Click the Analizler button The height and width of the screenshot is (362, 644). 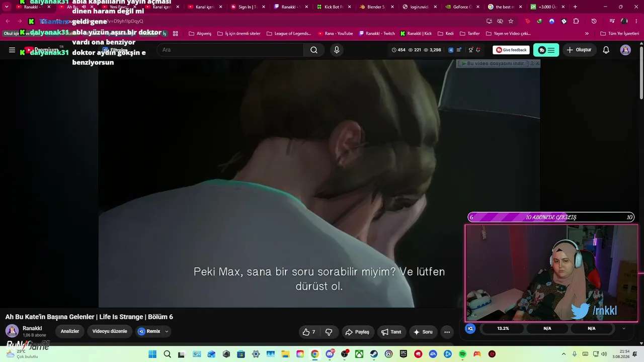[x=70, y=331]
